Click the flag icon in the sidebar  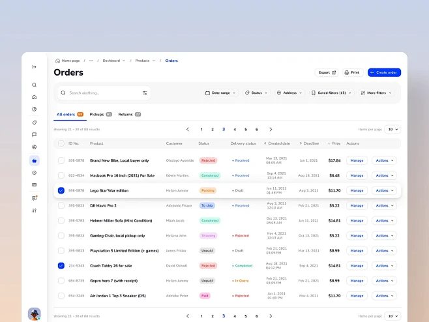[x=34, y=134]
